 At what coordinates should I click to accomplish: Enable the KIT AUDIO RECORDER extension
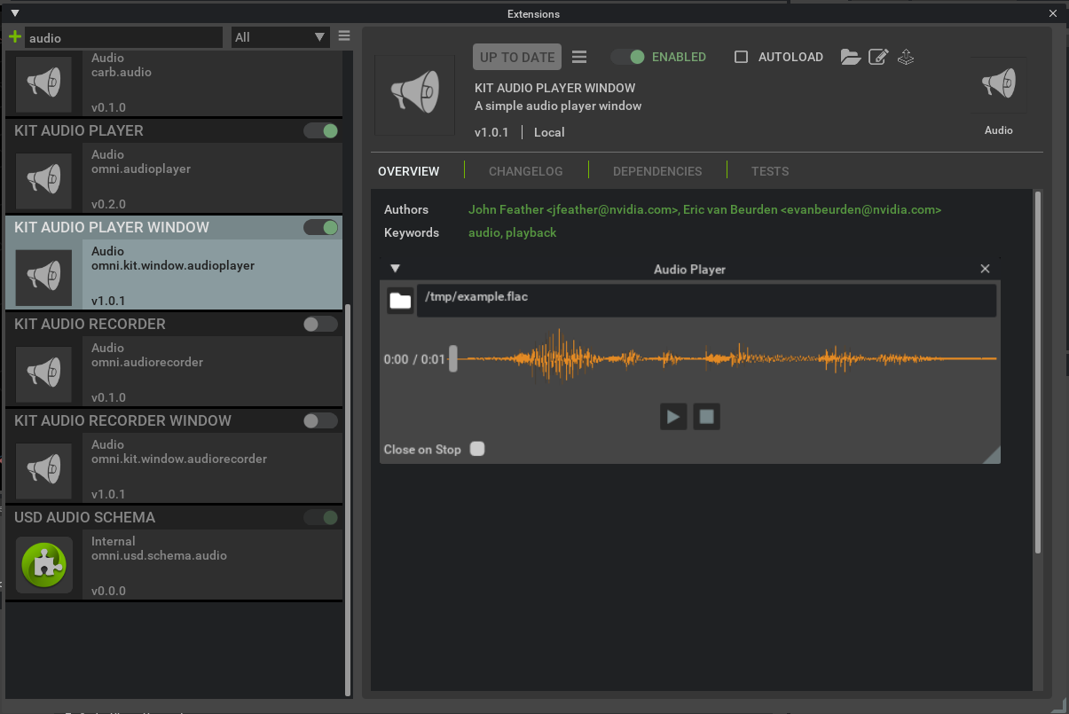tap(321, 325)
